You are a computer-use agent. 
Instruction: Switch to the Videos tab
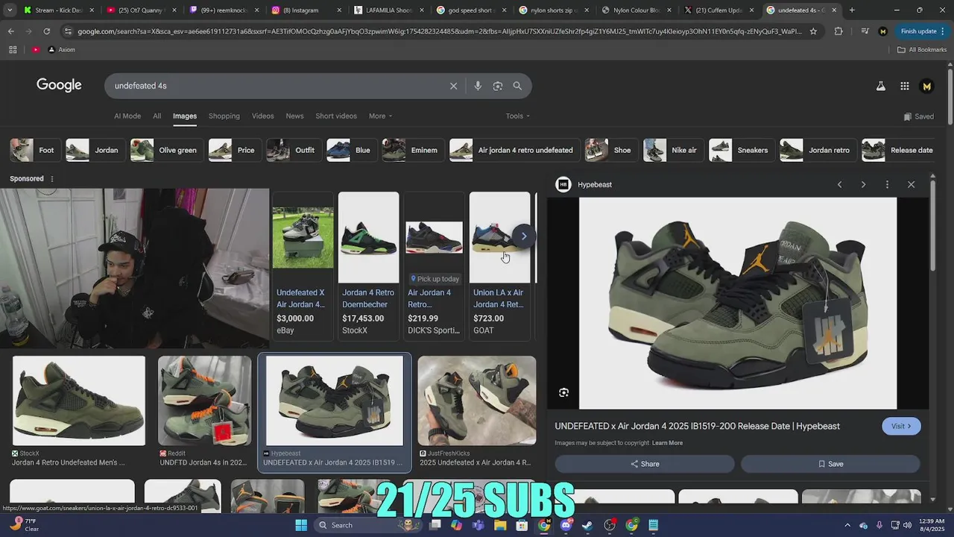coord(263,116)
